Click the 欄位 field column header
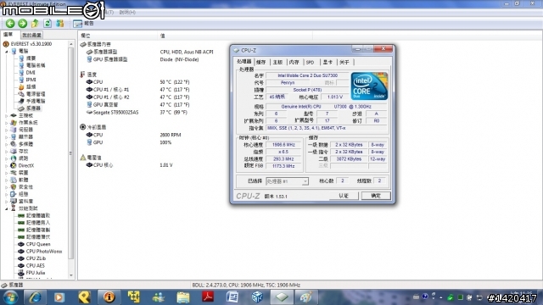This screenshot has width=543, height=305. point(118,36)
